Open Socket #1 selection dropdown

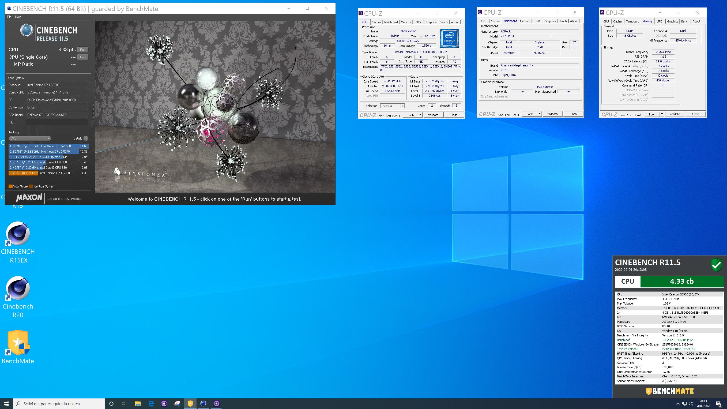(x=392, y=106)
